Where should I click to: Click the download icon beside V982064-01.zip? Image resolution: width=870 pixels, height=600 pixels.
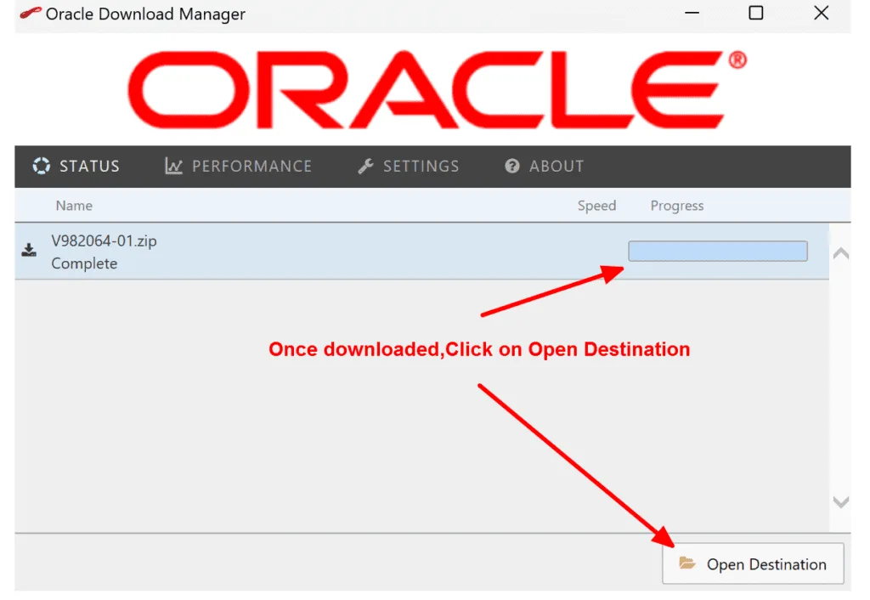29,250
